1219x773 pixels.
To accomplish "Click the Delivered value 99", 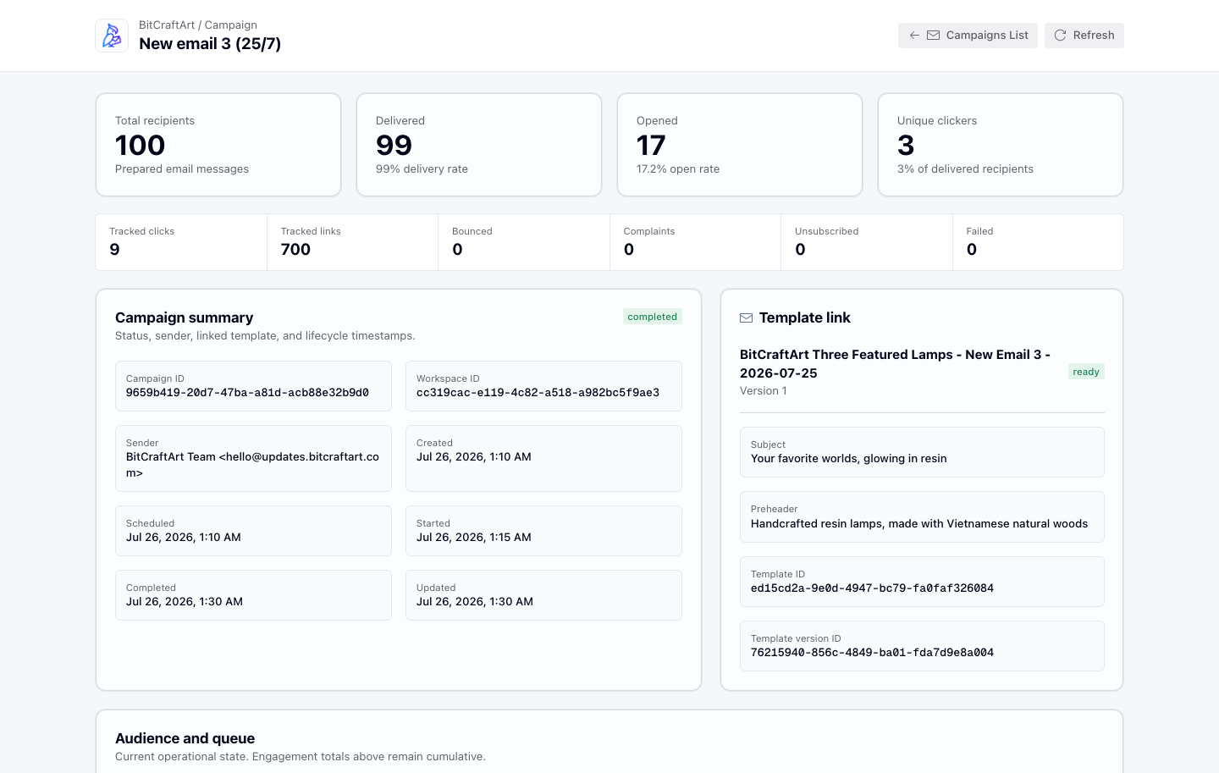I will [394, 146].
